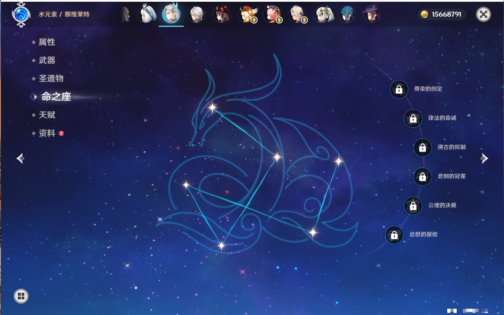Click the 悲悯的冠冕 constellation label
Screen dimensions: 504x315
point(451,176)
